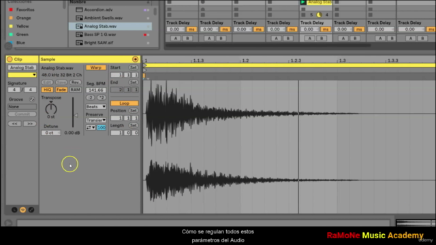Click the Detune 0 ct field
This screenshot has width=436, height=245.
[x=51, y=133]
